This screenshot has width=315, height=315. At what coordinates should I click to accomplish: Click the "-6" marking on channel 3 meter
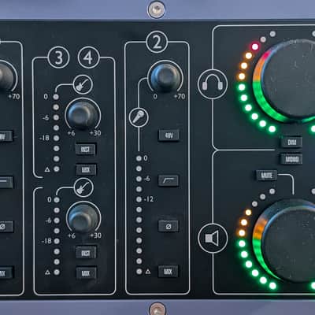pos(46,117)
